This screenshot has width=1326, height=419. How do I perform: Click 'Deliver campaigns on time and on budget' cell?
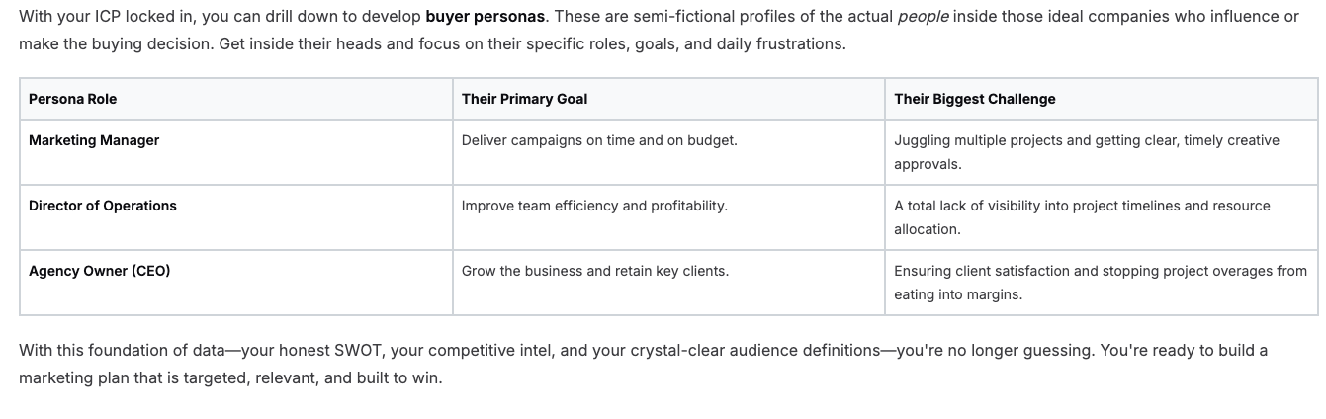(x=668, y=152)
